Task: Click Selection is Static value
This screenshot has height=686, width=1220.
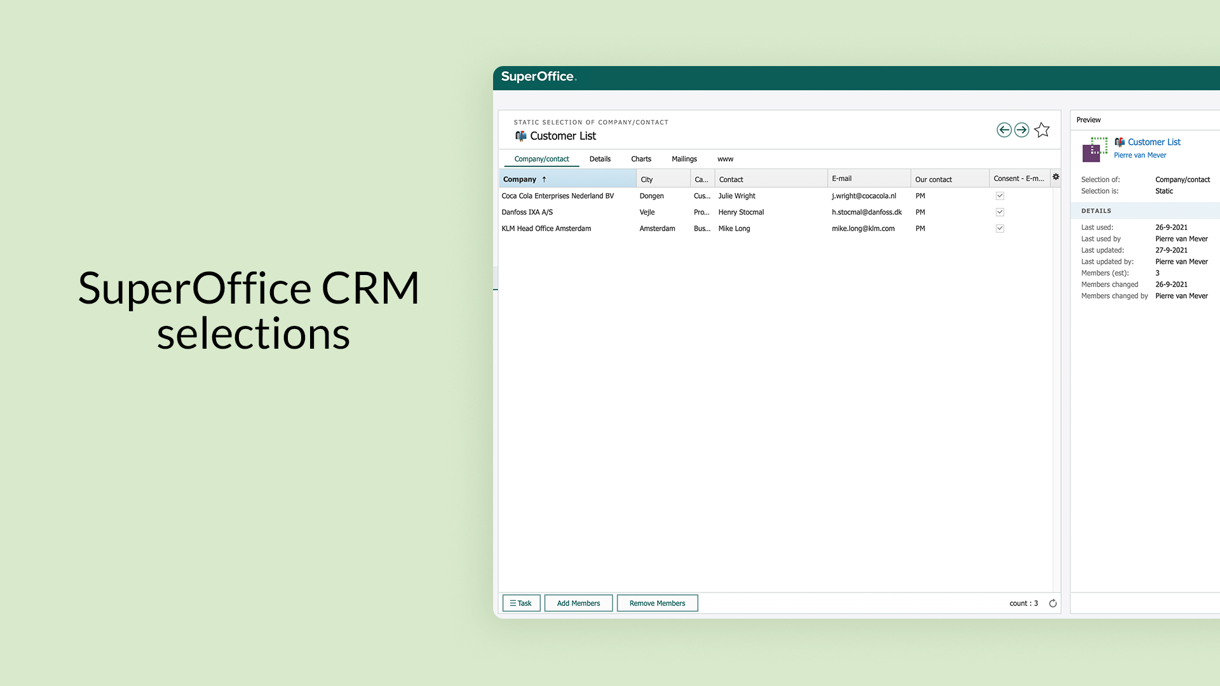Action: 1164,191
